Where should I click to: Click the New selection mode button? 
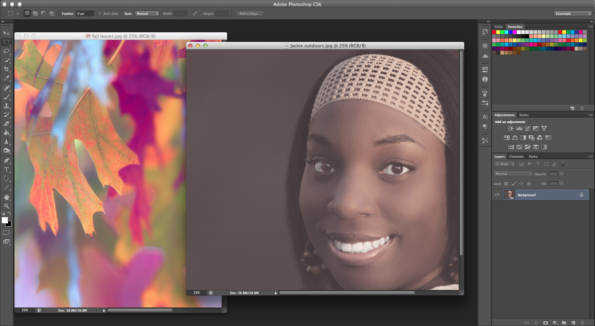tap(27, 13)
